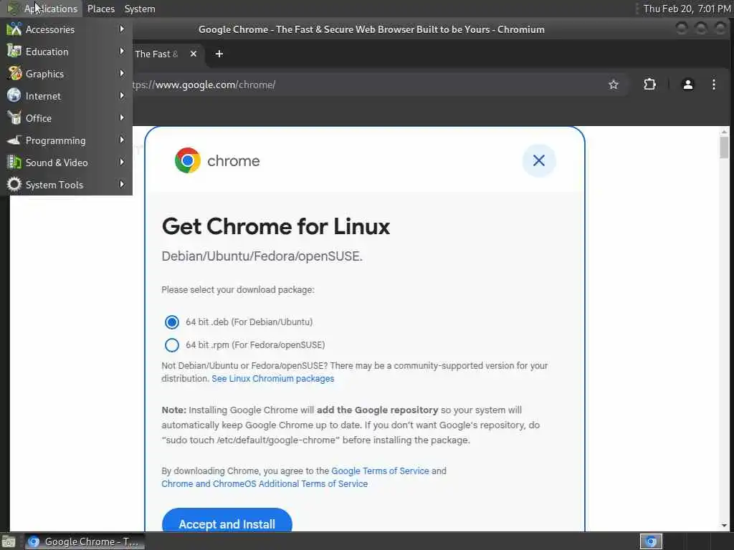The height and width of the screenshot is (550, 734).
Task: Open the System menu in top panel
Action: (x=140, y=9)
